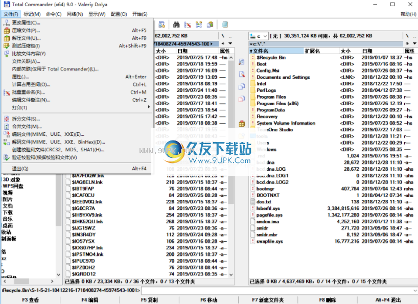
Task: Go to root directory in right panel
Action: coord(407,36)
